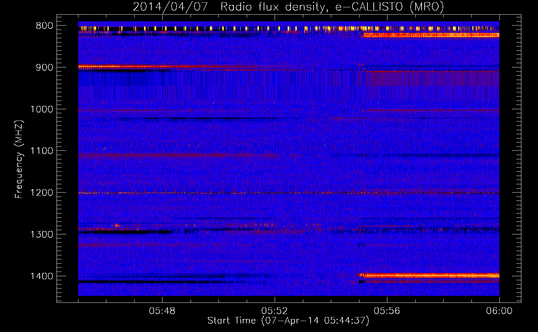Click the 05:48 time tick label
Screen dimensions: 538x332
[x=162, y=311]
